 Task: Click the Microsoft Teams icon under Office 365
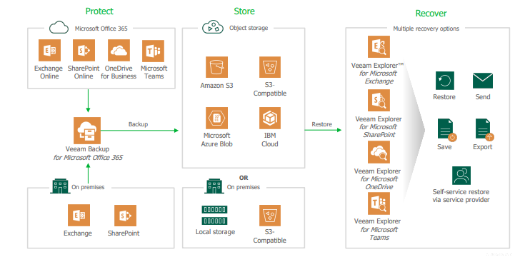(153, 51)
